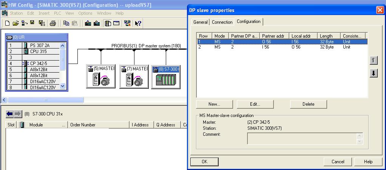386x170 pixels.
Task: Click the detail window view toolbar icon
Action: click(x=116, y=23)
